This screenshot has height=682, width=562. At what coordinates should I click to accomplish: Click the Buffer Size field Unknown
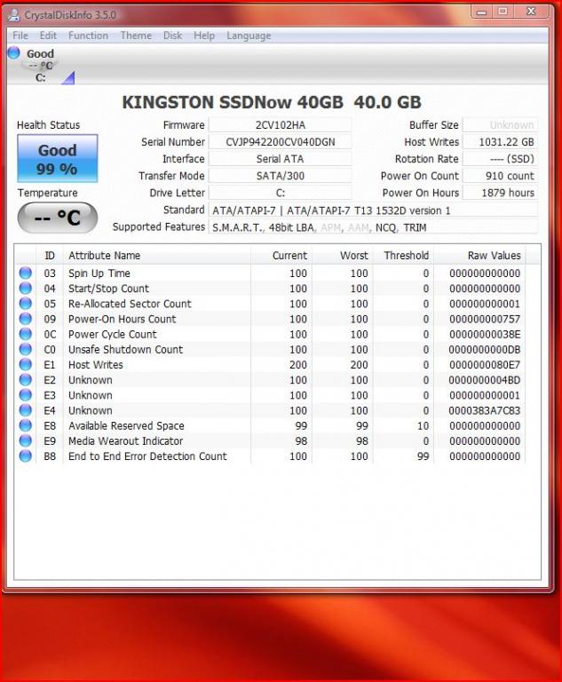click(x=500, y=125)
